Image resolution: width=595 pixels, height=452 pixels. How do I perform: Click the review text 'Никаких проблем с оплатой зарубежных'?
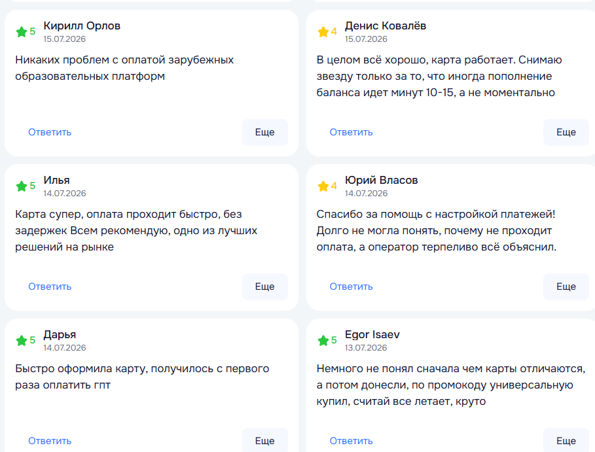coord(124,60)
